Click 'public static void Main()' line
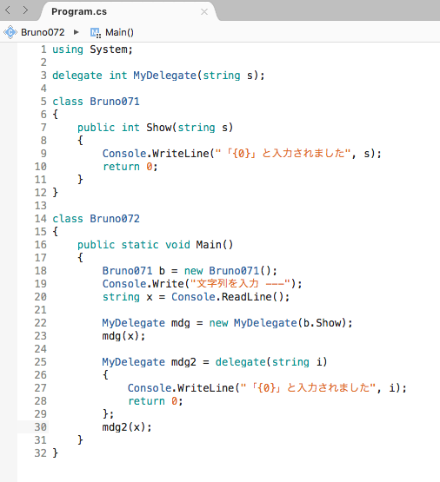440x482 pixels. click(x=156, y=245)
